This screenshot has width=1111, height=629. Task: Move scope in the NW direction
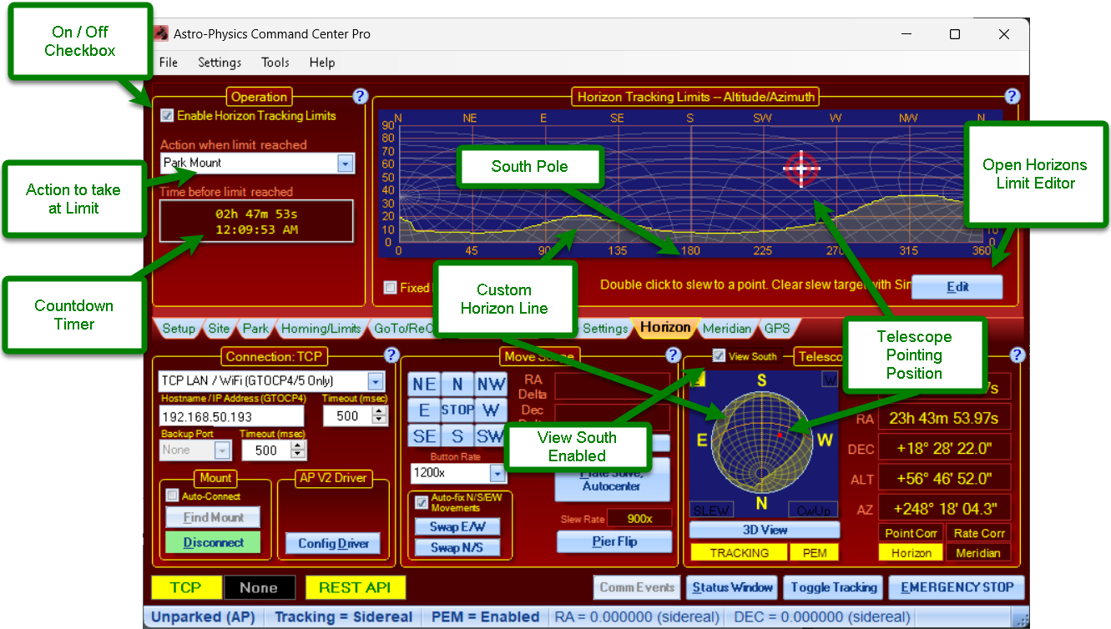[x=491, y=385]
